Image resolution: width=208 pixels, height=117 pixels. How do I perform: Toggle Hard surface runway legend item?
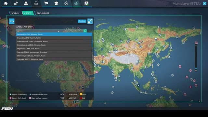(x=38, y=98)
